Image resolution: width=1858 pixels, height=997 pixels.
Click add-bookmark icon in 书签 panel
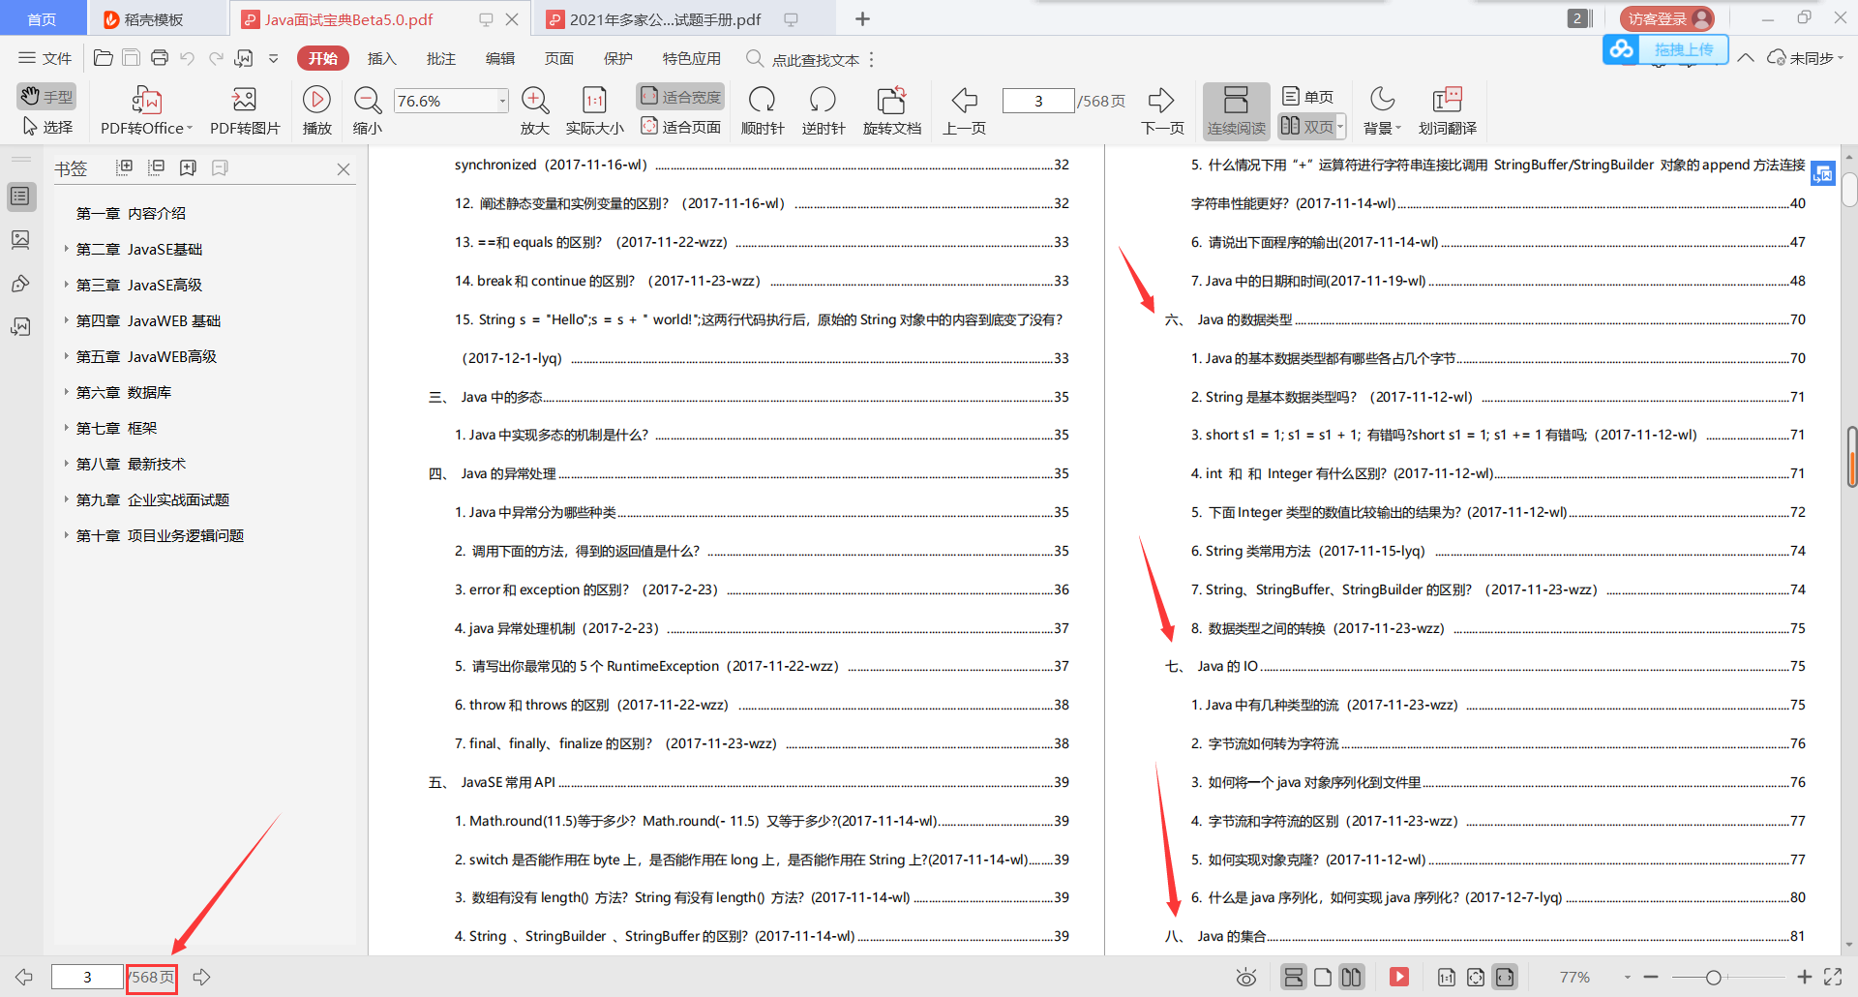188,167
